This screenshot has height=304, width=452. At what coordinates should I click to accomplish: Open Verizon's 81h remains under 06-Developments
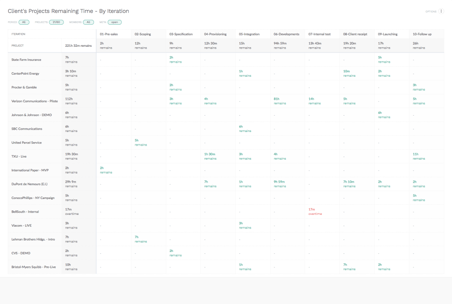[x=279, y=101]
